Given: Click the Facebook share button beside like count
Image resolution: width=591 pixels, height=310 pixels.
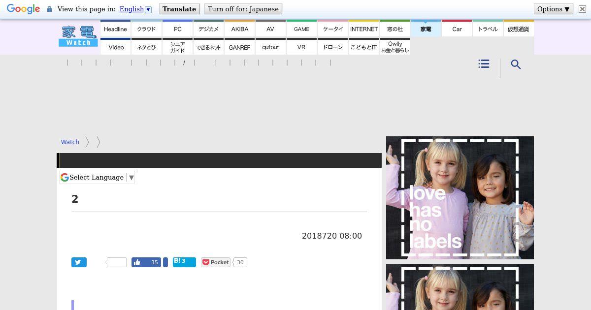Looking at the screenshot, I should [x=165, y=262].
